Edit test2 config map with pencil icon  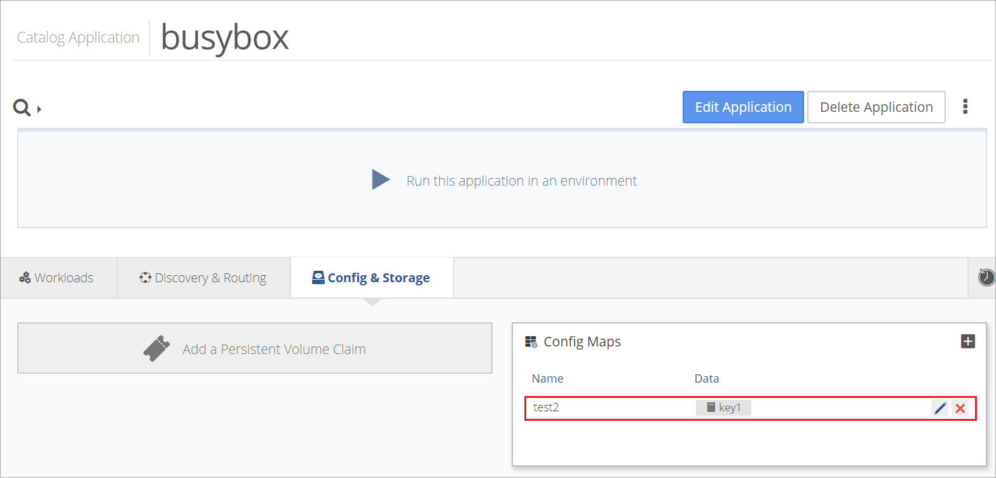940,408
